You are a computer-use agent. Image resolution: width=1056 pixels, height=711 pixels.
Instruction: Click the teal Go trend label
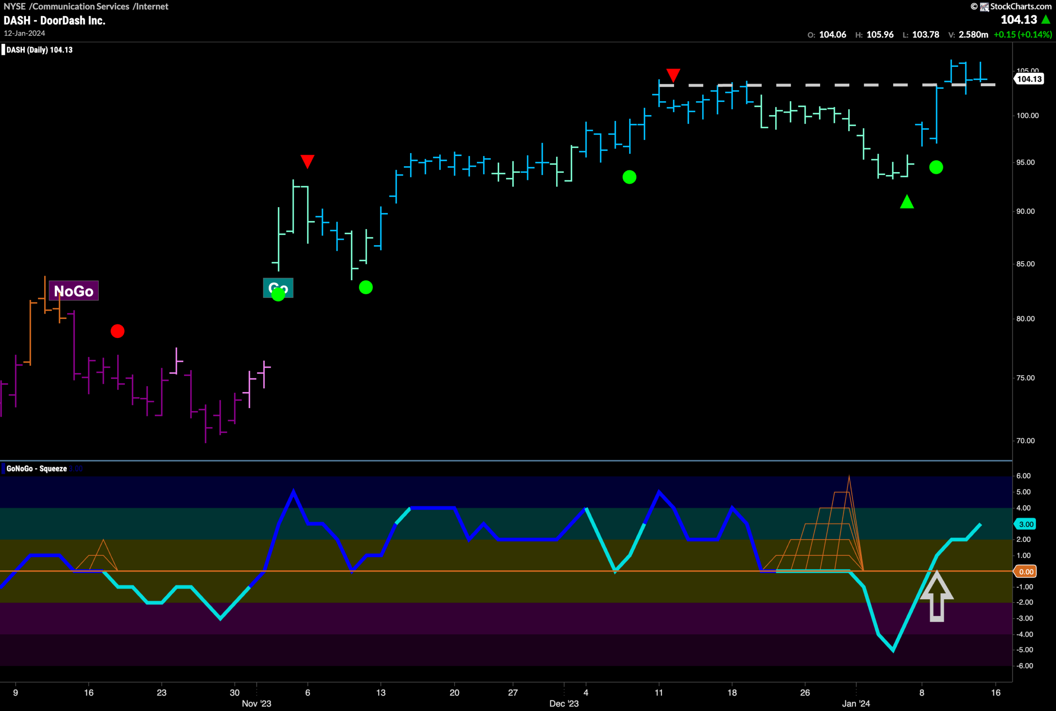click(278, 288)
